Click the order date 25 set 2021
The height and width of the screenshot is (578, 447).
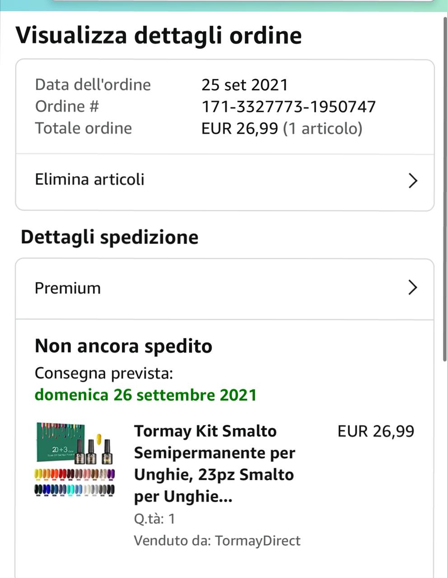click(244, 85)
